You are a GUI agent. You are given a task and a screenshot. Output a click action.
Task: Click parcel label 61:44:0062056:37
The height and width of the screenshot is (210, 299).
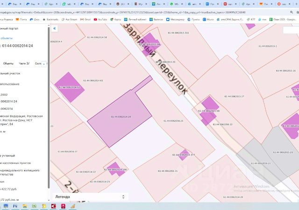point(67,152)
